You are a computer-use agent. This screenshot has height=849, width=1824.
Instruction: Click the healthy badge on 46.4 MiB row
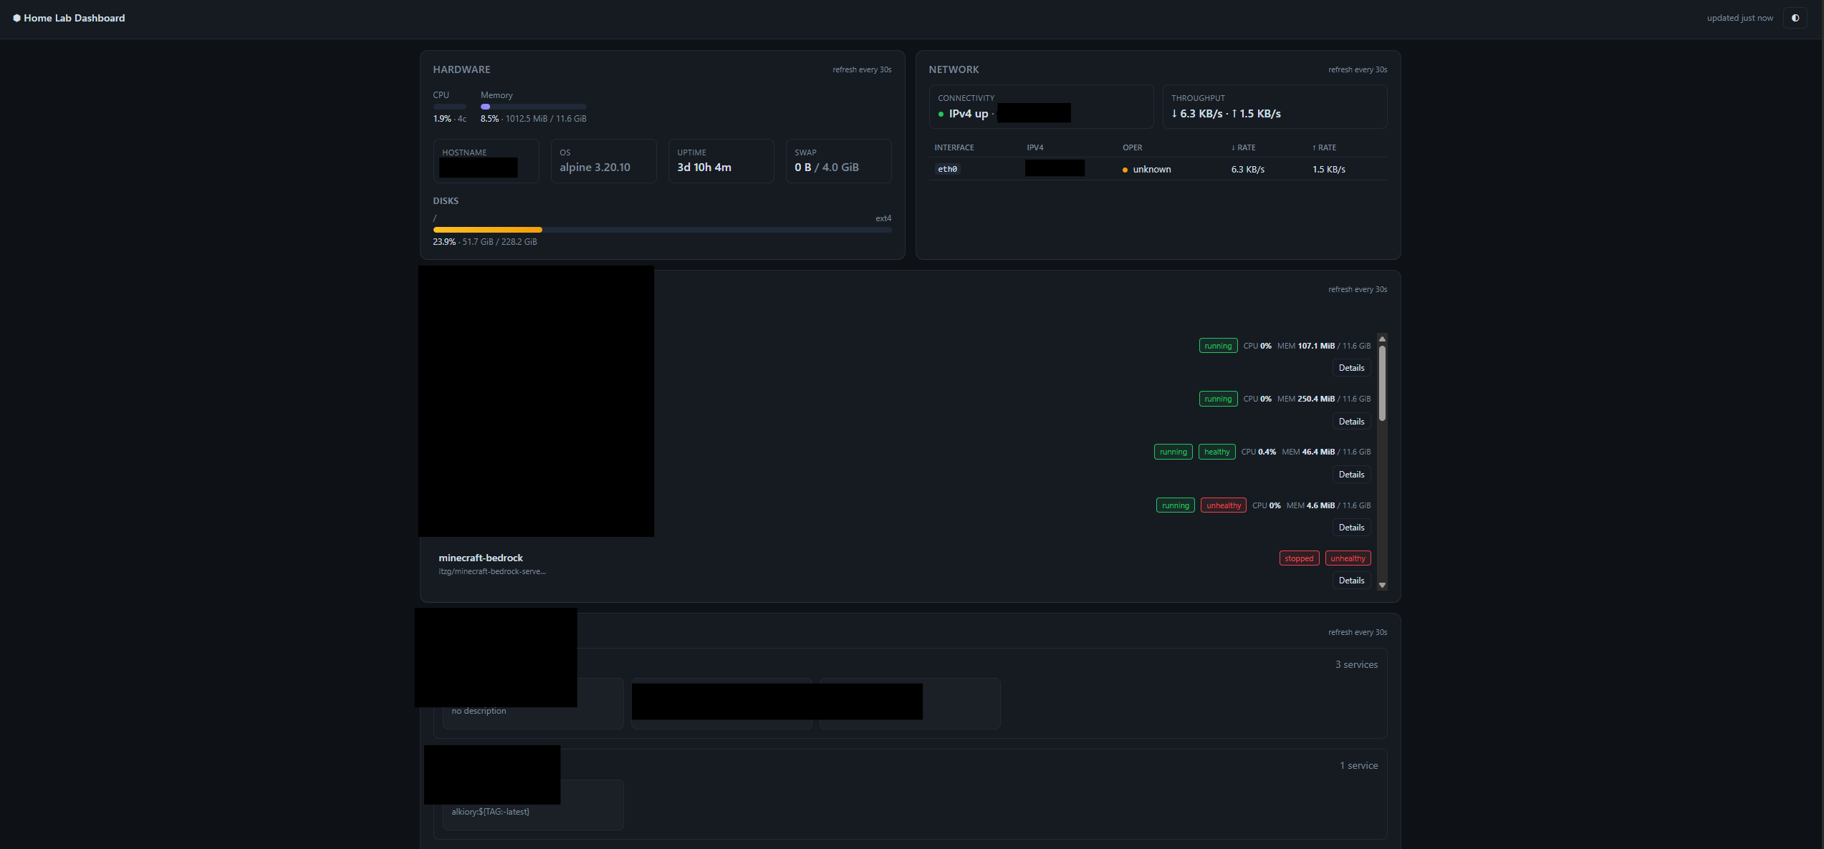[1216, 452]
